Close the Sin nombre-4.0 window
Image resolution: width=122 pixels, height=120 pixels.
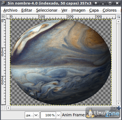click(x=117, y=3)
